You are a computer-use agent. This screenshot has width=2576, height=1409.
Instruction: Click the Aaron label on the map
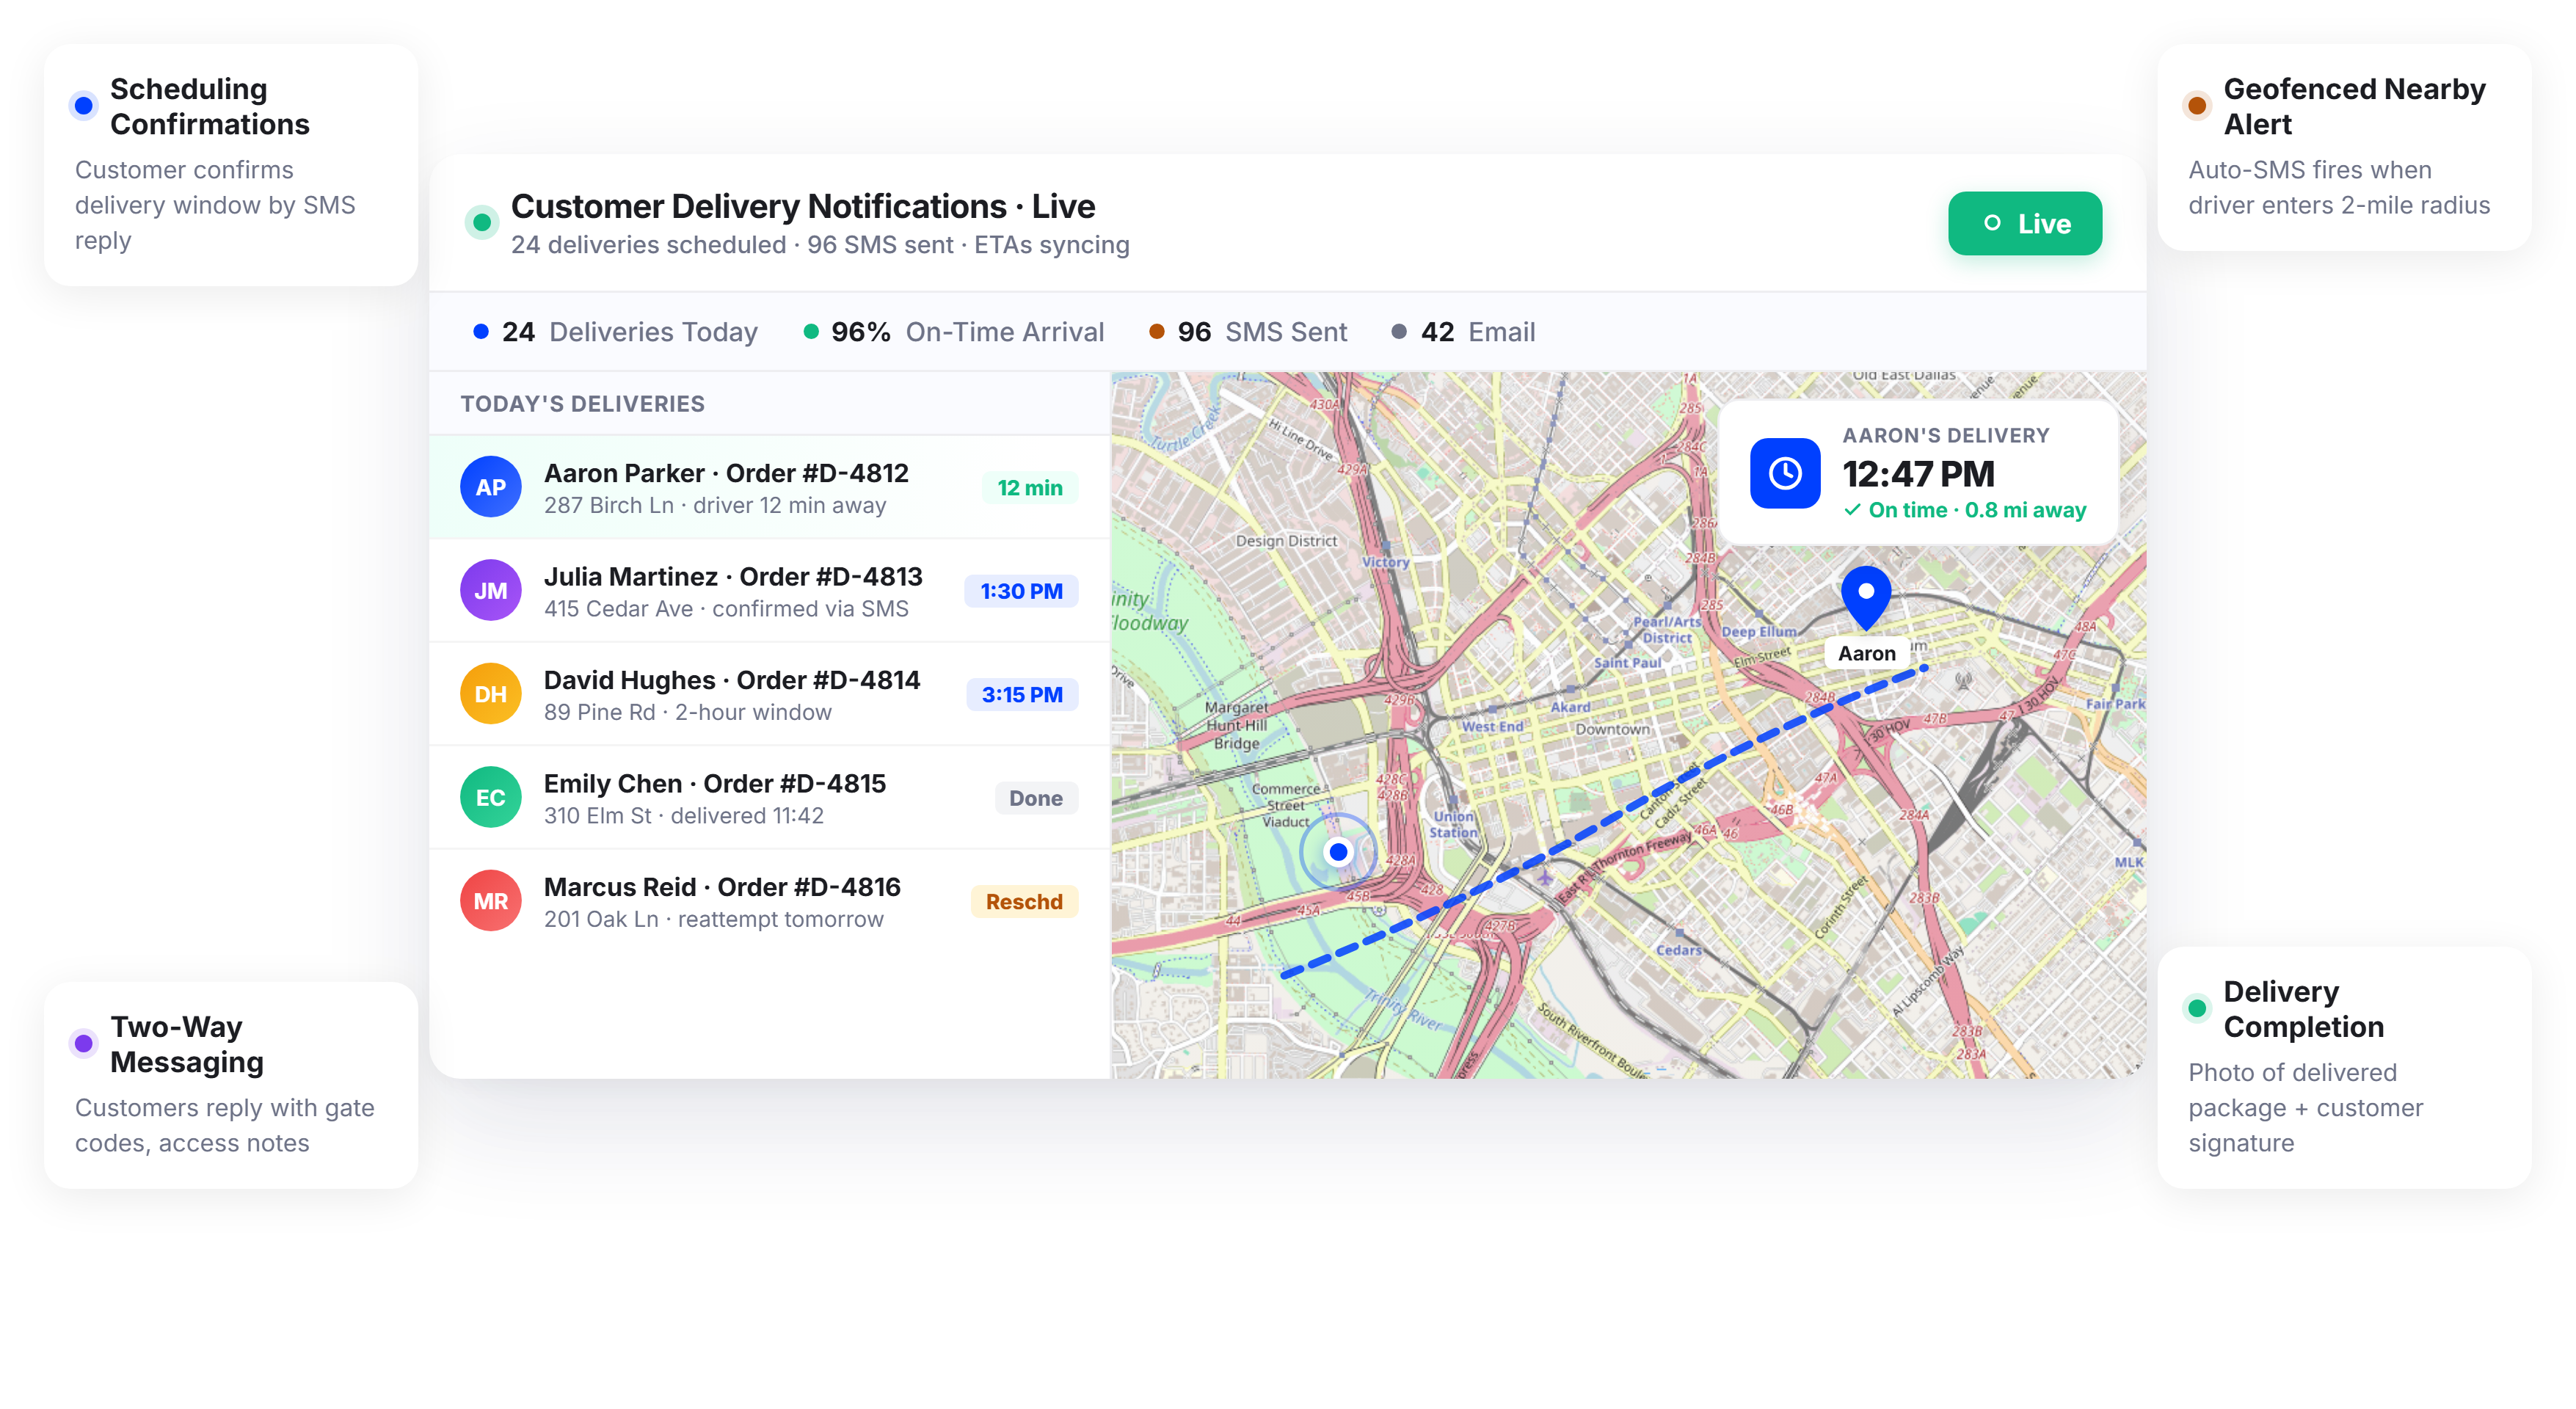(1866, 653)
